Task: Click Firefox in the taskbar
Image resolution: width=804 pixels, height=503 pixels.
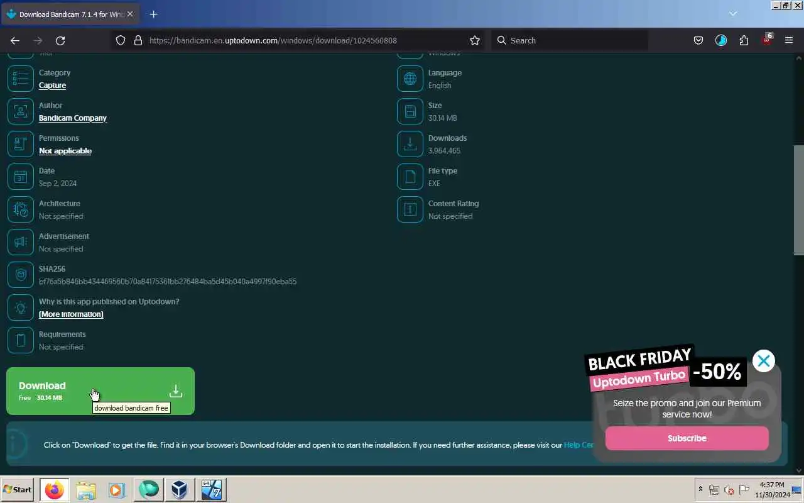Action: coord(55,489)
